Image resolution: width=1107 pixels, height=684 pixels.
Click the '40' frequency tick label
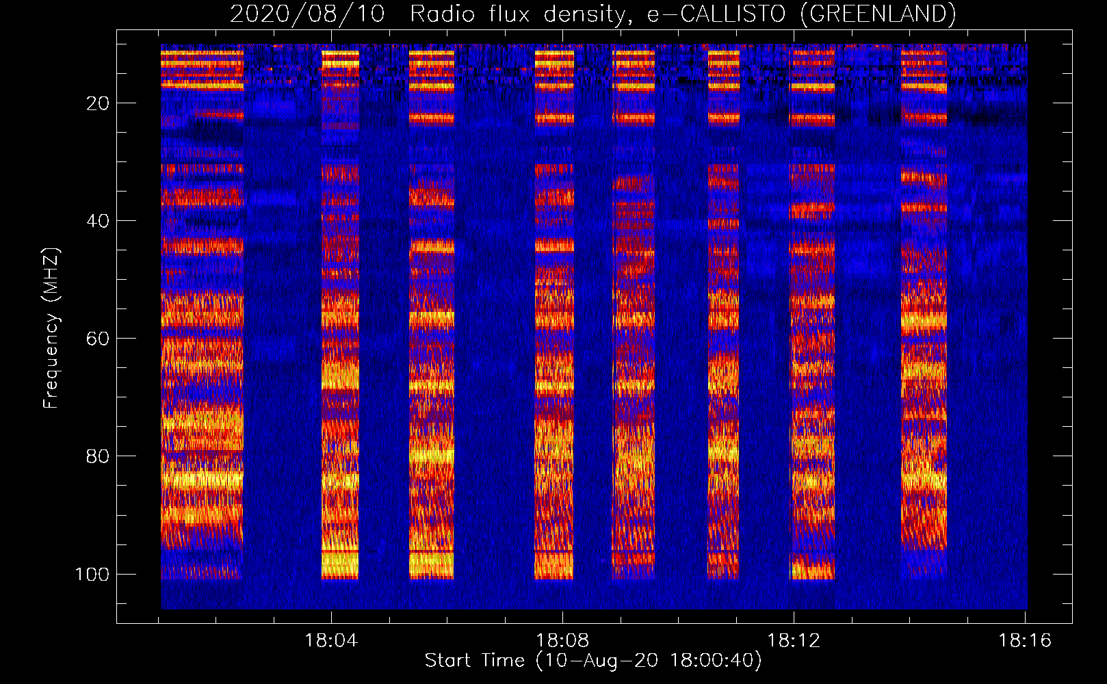98,221
